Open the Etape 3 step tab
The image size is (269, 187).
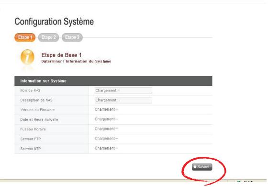click(72, 37)
